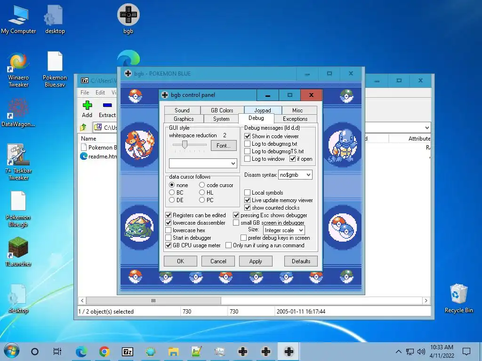Viewport: 482px width, 361px height.
Task: Click the Apply button
Action: pos(256,261)
